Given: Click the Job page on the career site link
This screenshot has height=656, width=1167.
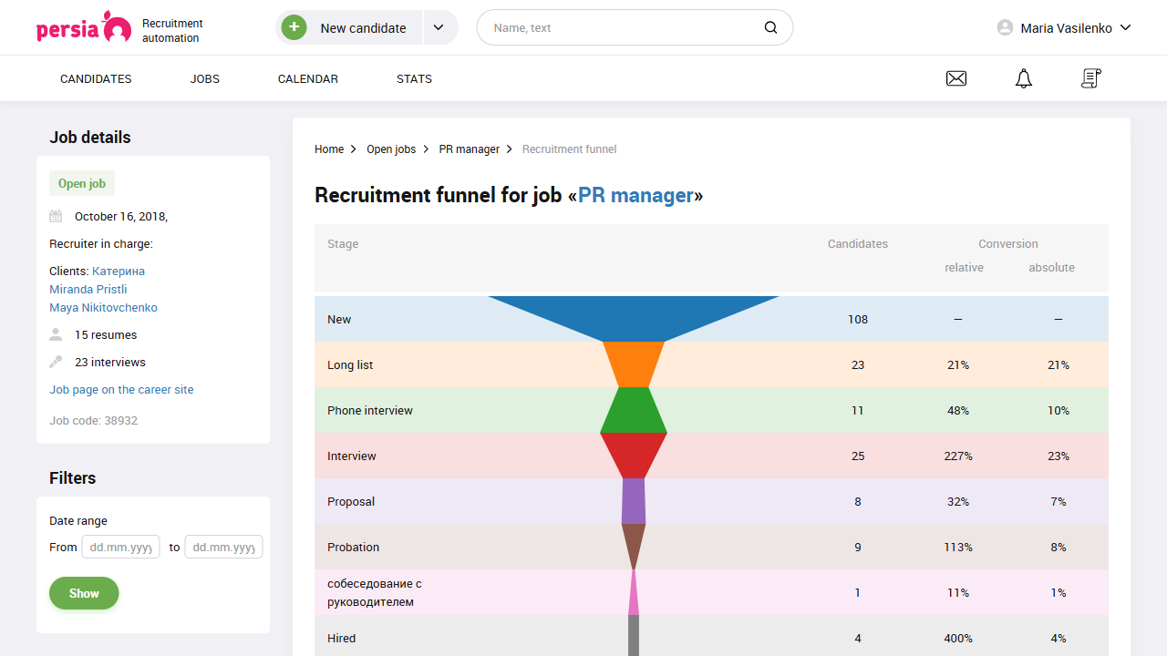Looking at the screenshot, I should (x=121, y=389).
